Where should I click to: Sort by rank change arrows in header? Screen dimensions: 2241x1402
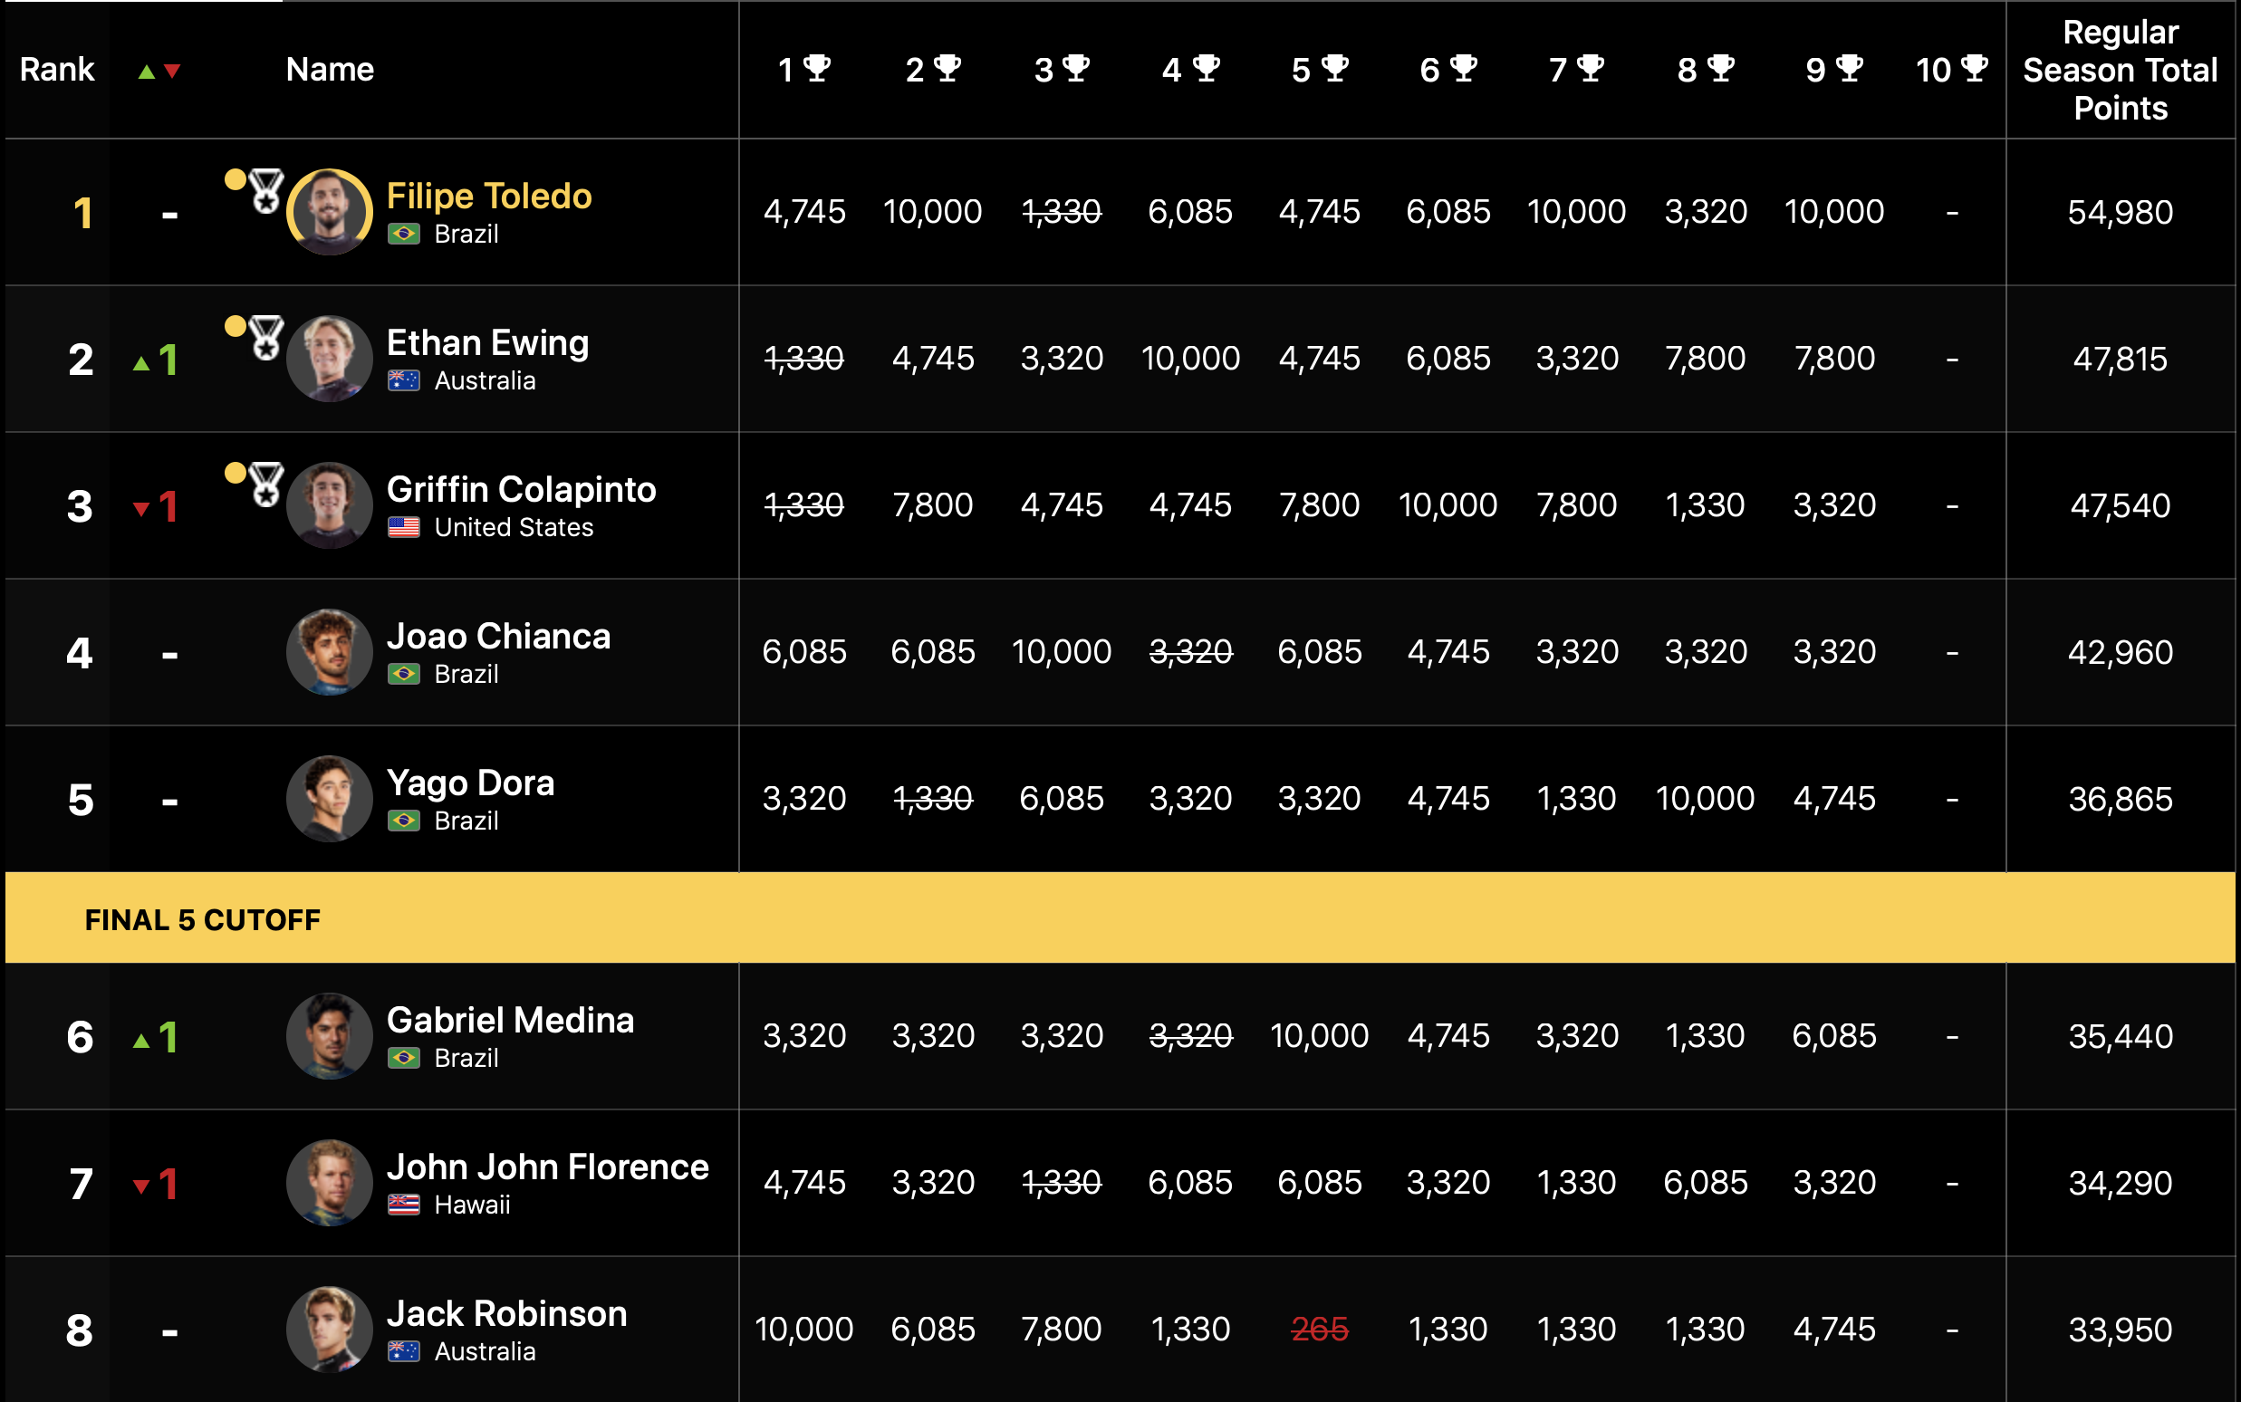point(159,71)
